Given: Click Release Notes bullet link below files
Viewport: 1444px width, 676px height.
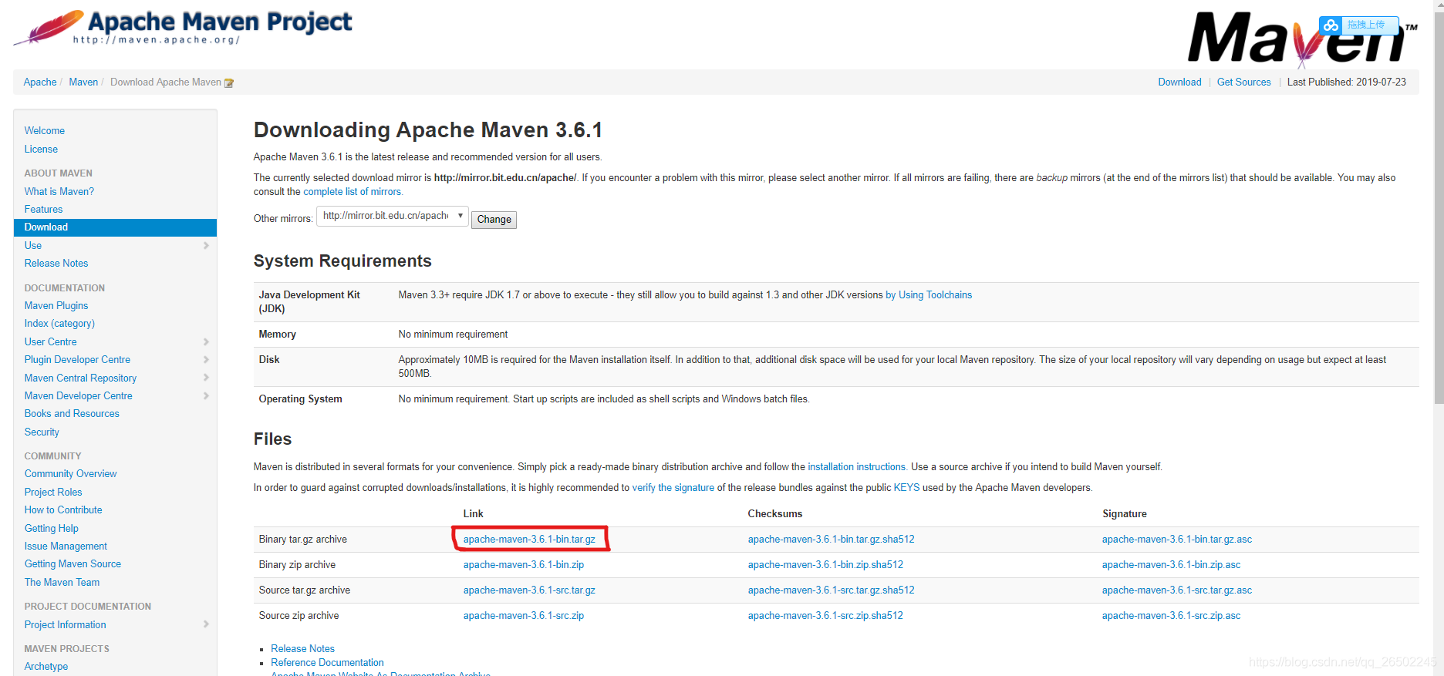Looking at the screenshot, I should coord(302,649).
